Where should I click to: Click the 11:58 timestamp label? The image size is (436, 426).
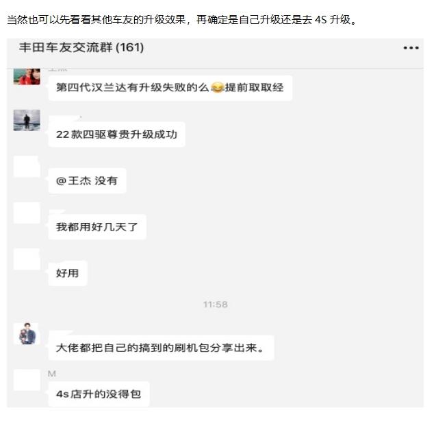pos(216,305)
